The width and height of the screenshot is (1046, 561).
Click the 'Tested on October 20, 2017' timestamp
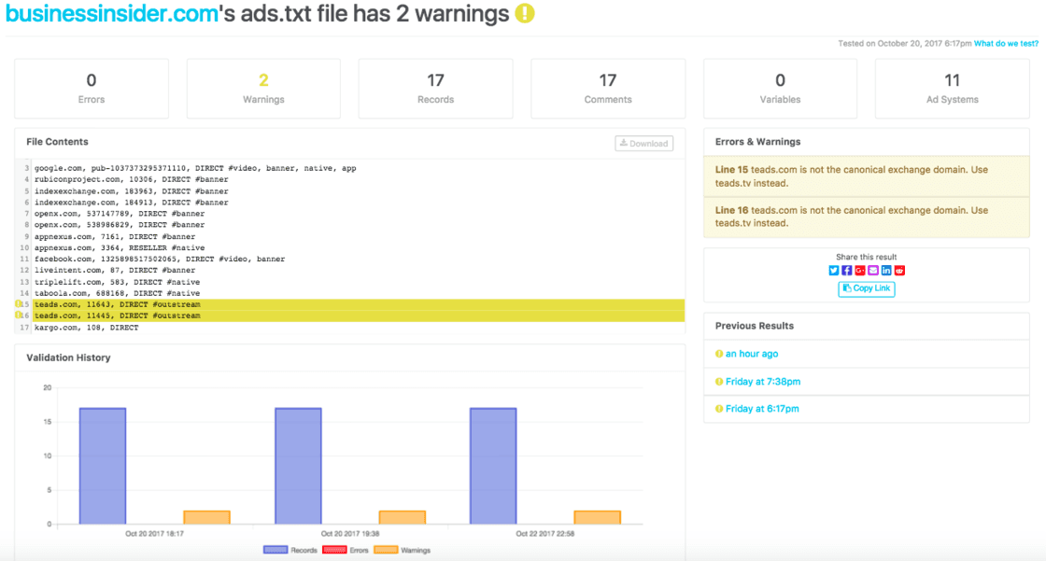(x=905, y=43)
